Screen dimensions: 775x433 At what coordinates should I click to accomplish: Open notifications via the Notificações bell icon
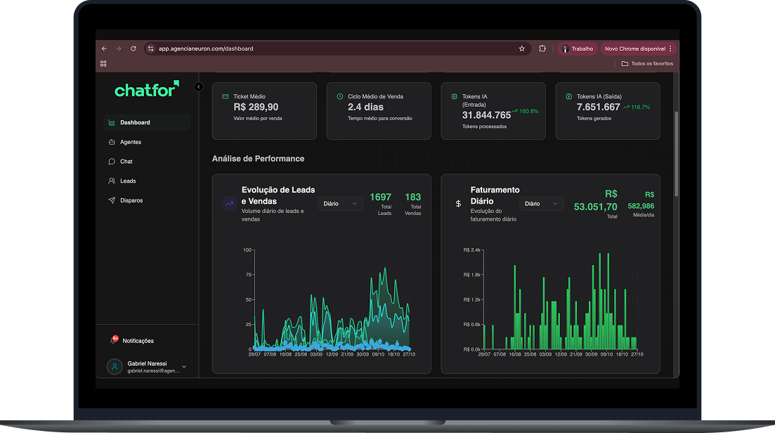112,340
